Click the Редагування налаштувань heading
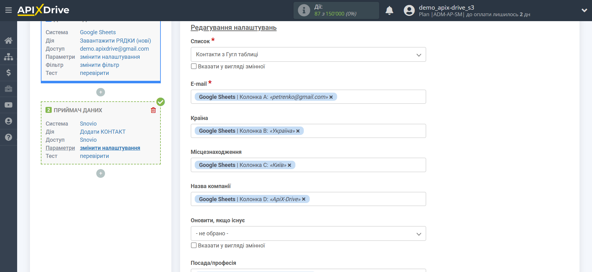 pyautogui.click(x=234, y=28)
